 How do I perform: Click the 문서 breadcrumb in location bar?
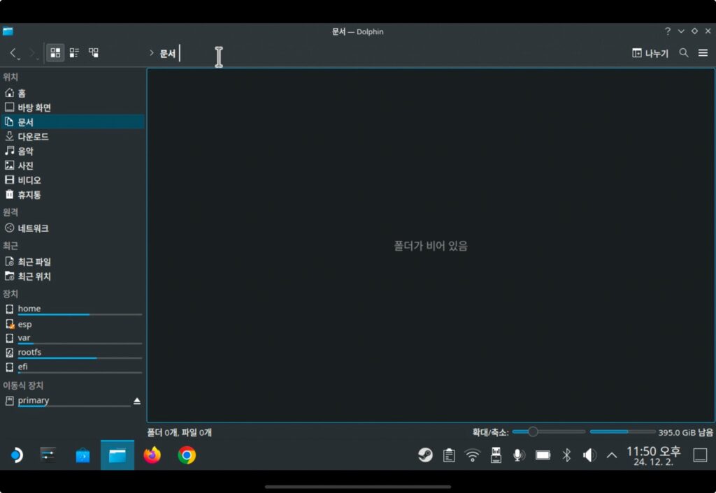point(168,53)
